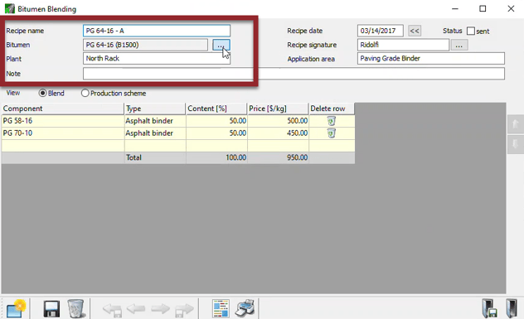Click the << button beside Recipe date
The height and width of the screenshot is (319, 524).
coord(415,31)
